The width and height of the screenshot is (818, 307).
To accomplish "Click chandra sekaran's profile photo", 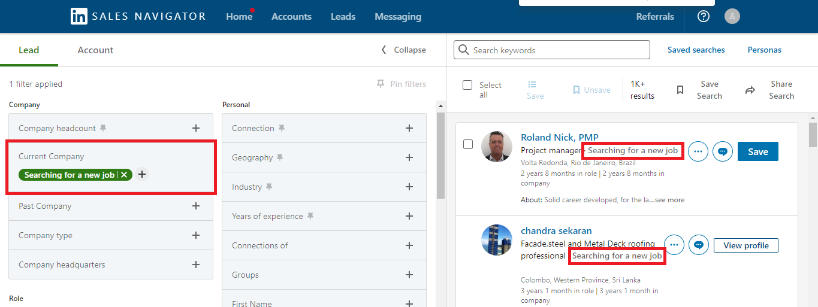I will [497, 240].
